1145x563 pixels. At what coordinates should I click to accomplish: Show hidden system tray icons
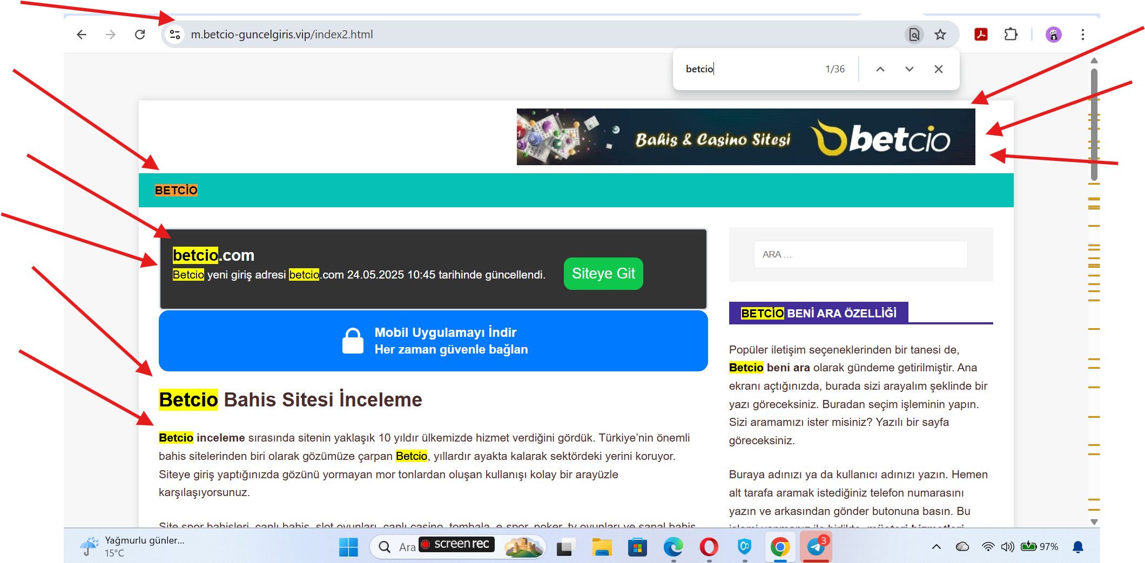click(937, 547)
